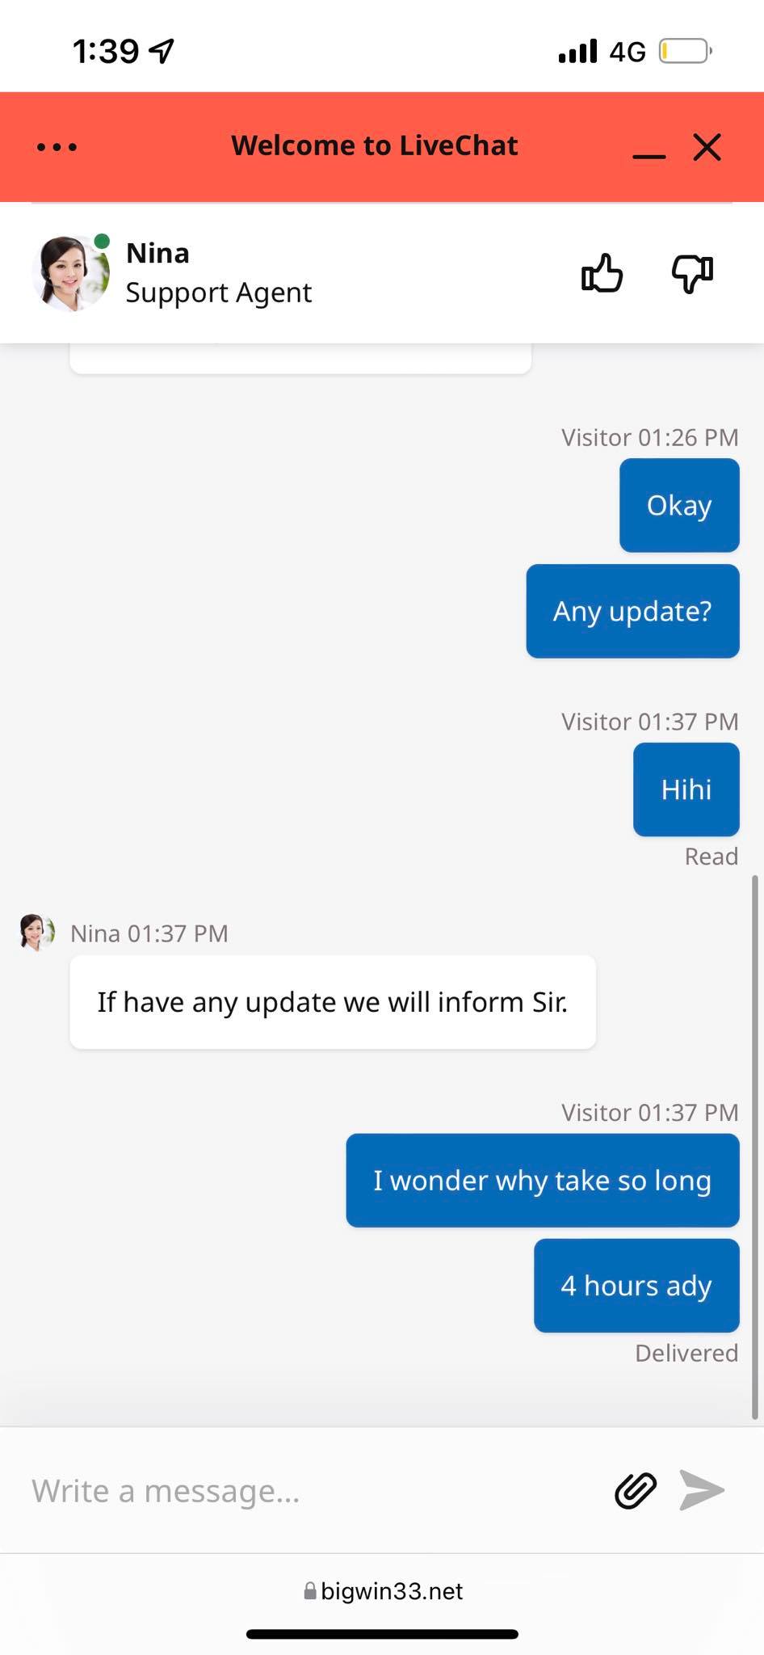
Task: Open the three-dot chat options menu
Action: tap(57, 147)
